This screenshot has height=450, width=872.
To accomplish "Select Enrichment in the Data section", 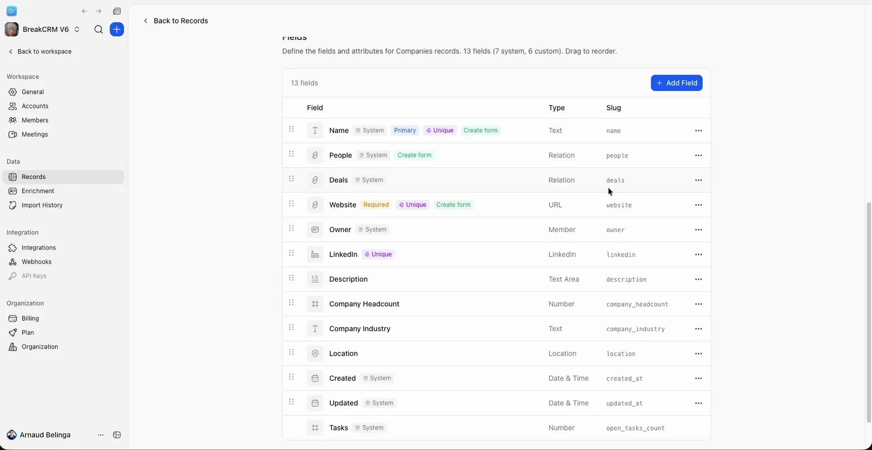I will click(63, 191).
